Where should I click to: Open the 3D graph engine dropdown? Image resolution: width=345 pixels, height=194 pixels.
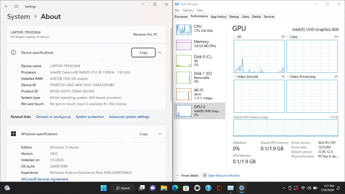[x=235, y=37]
